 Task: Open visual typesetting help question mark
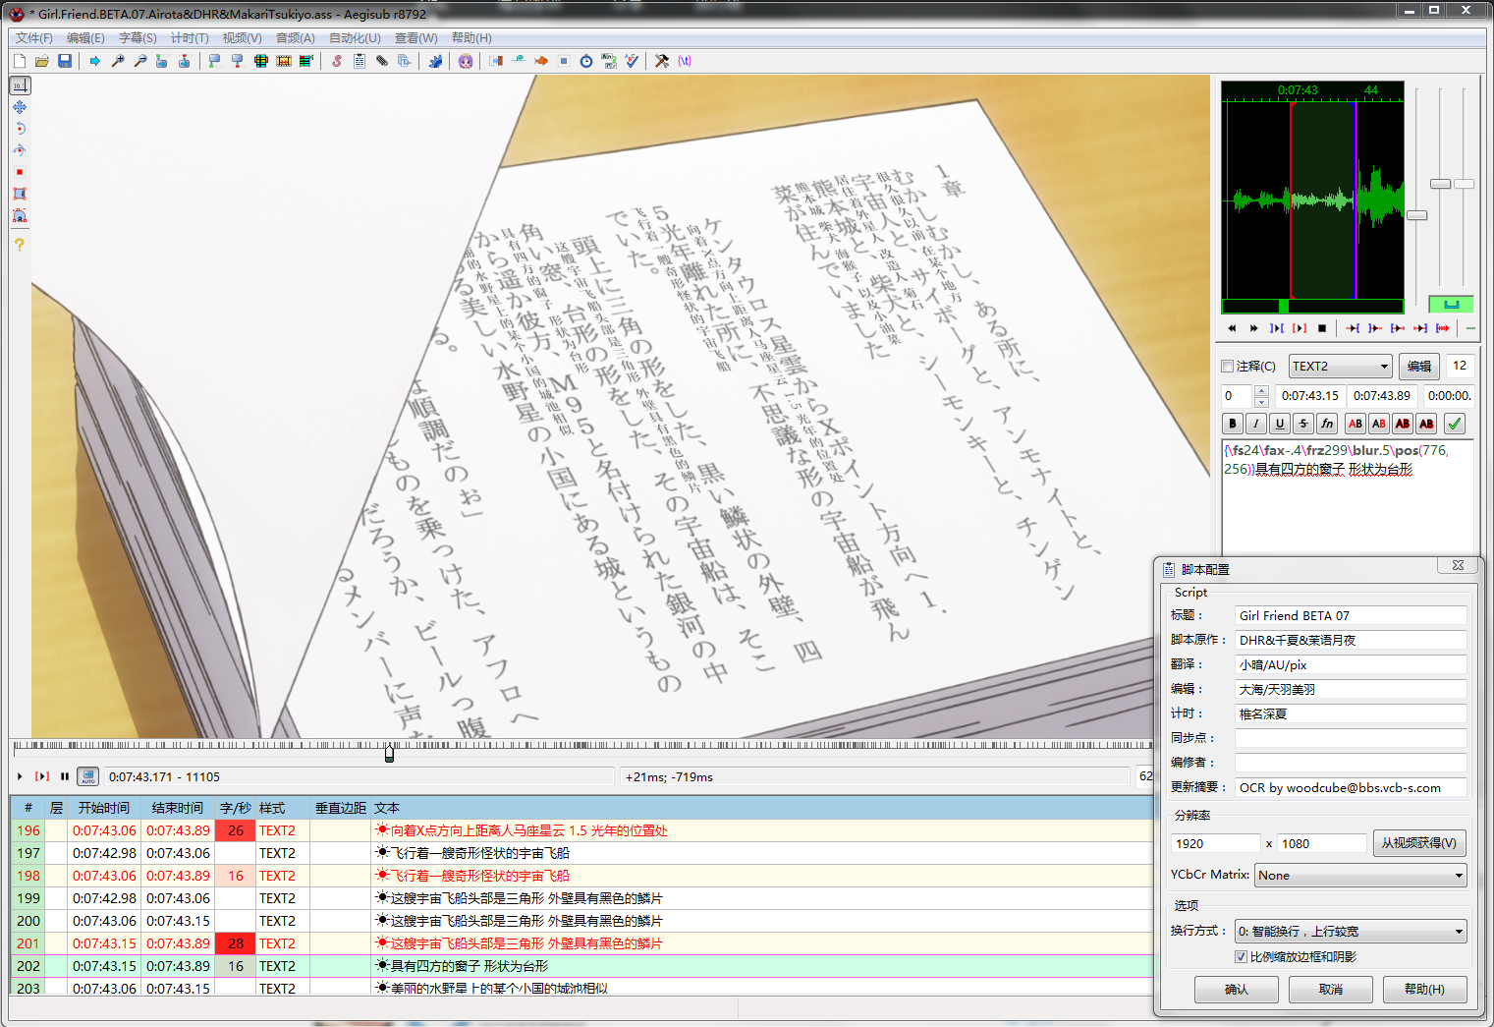point(20,245)
